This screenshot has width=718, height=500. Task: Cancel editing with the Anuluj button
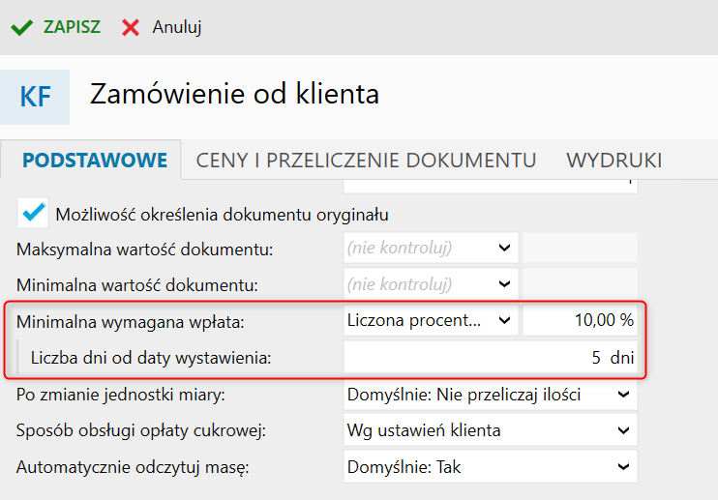point(177,27)
